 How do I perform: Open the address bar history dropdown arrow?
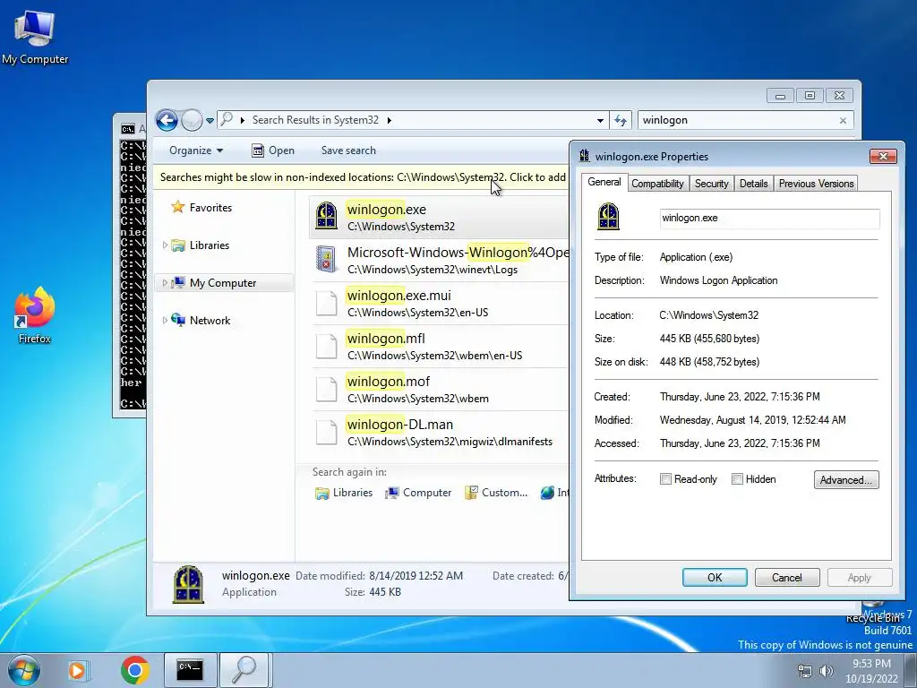600,121
